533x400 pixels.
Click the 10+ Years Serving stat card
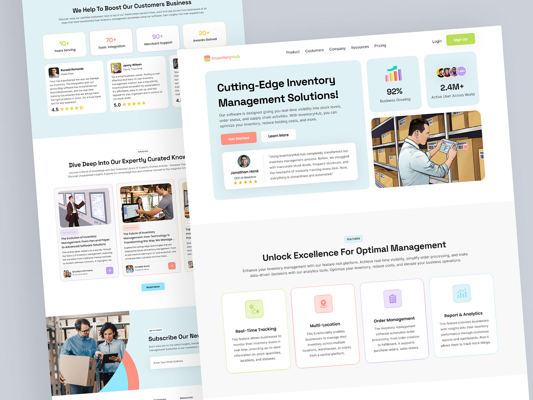[x=65, y=46]
